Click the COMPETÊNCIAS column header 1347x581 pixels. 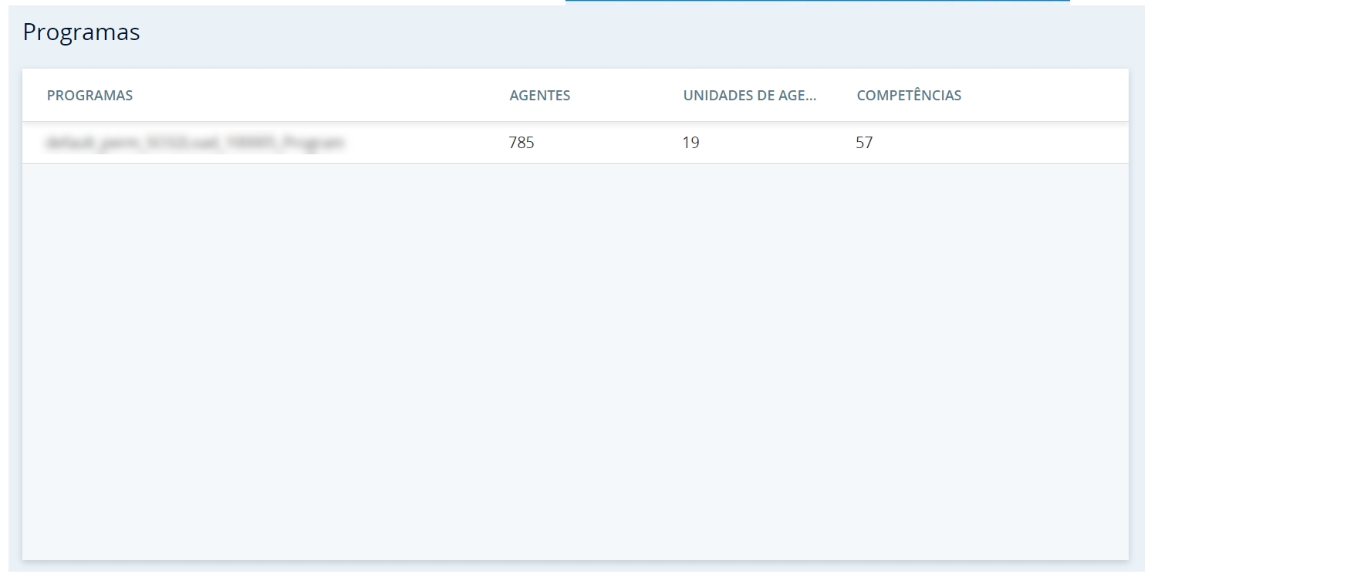pos(908,96)
